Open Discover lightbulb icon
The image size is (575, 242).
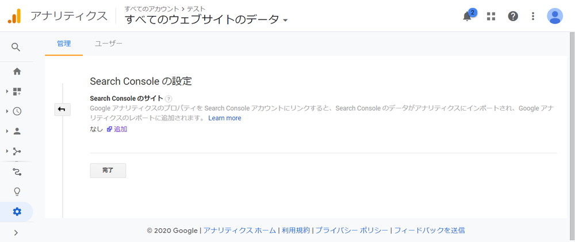17,192
